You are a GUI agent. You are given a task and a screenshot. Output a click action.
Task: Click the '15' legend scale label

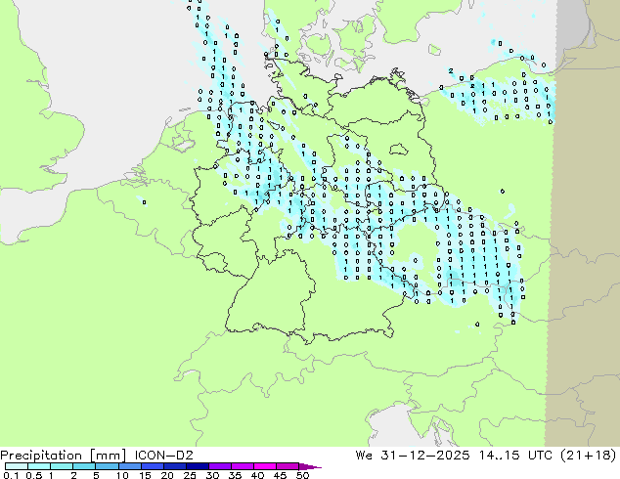point(145,475)
